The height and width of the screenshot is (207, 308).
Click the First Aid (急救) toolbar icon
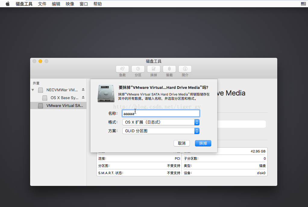[x=122, y=69]
